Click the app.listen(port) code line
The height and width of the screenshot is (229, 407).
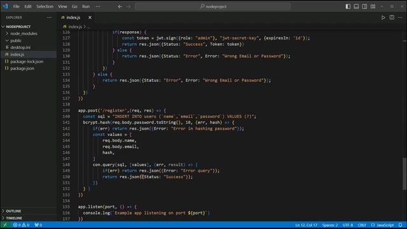(107, 207)
